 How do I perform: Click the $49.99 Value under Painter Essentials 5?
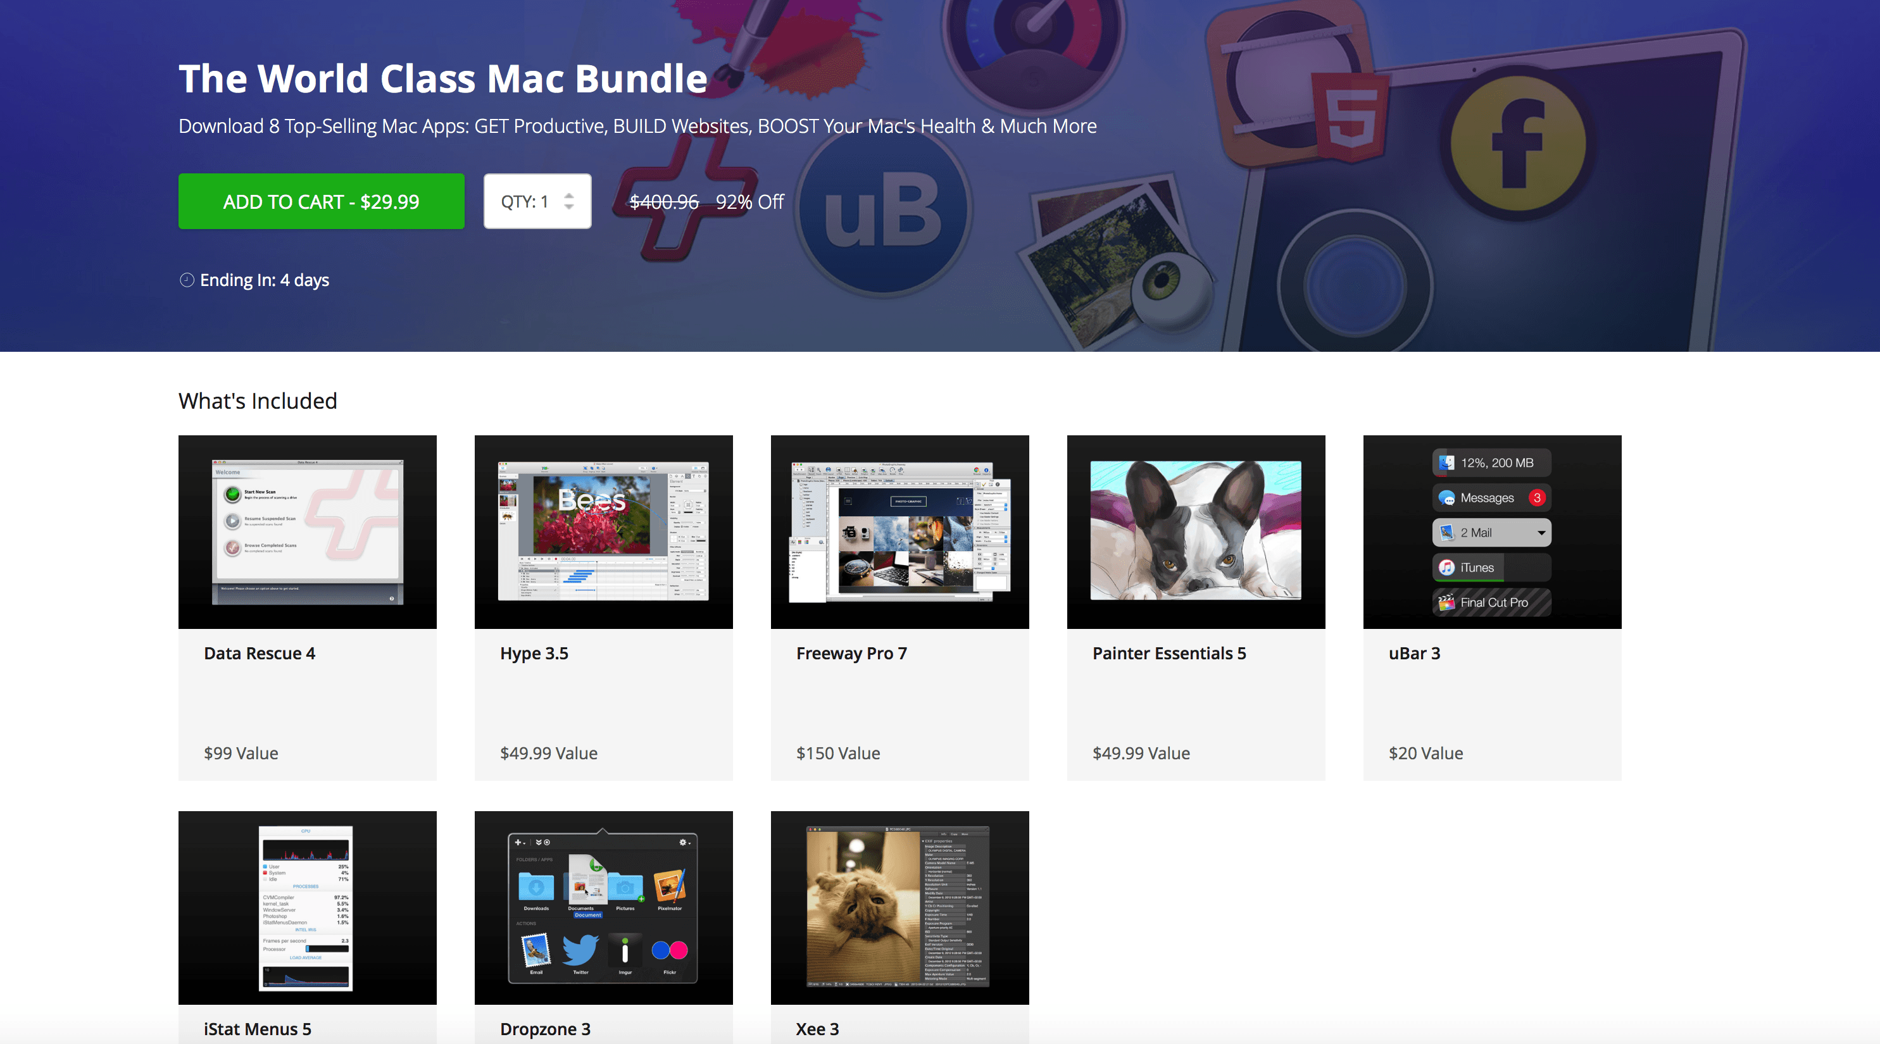coord(1141,753)
